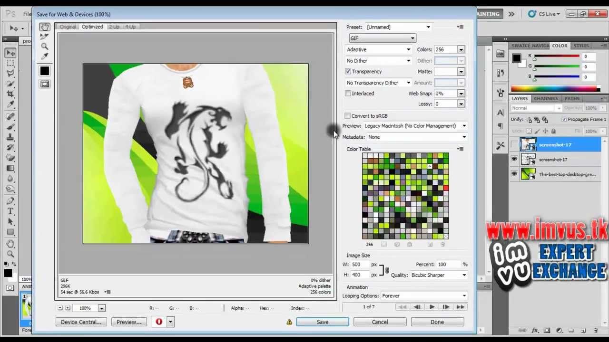Delete the selected color from the color table
The width and height of the screenshot is (609, 342).
pyautogui.click(x=442, y=244)
